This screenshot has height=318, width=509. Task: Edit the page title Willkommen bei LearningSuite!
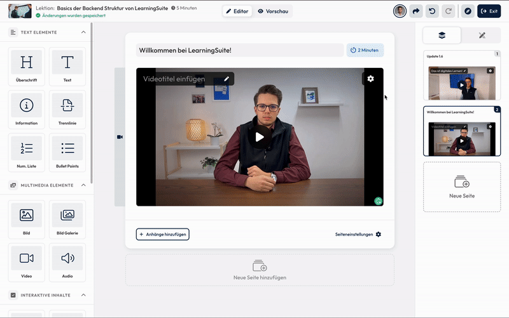[240, 50]
